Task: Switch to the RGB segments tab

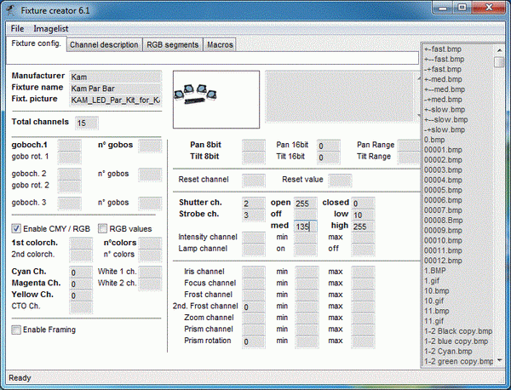Action: pyautogui.click(x=171, y=44)
